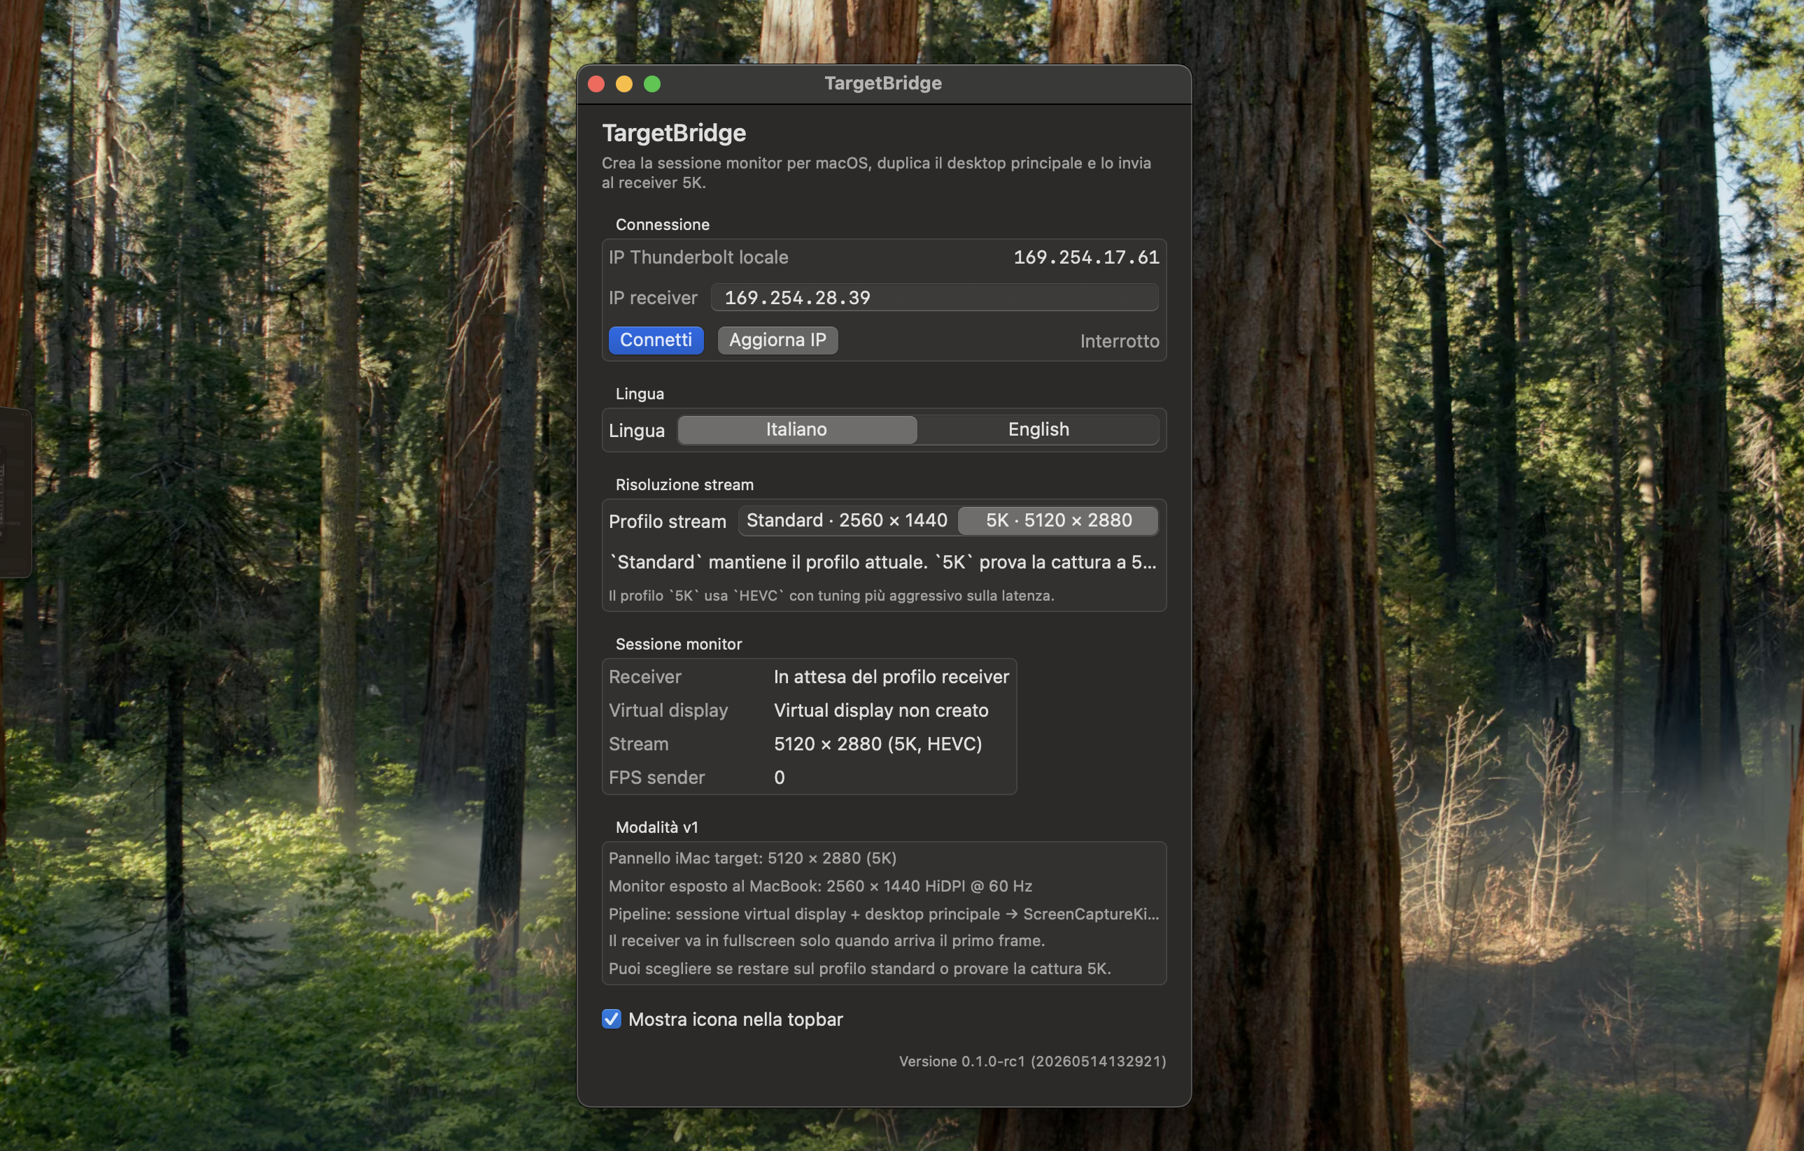Click 'Puoi scegliere se restare' line

tap(859, 968)
